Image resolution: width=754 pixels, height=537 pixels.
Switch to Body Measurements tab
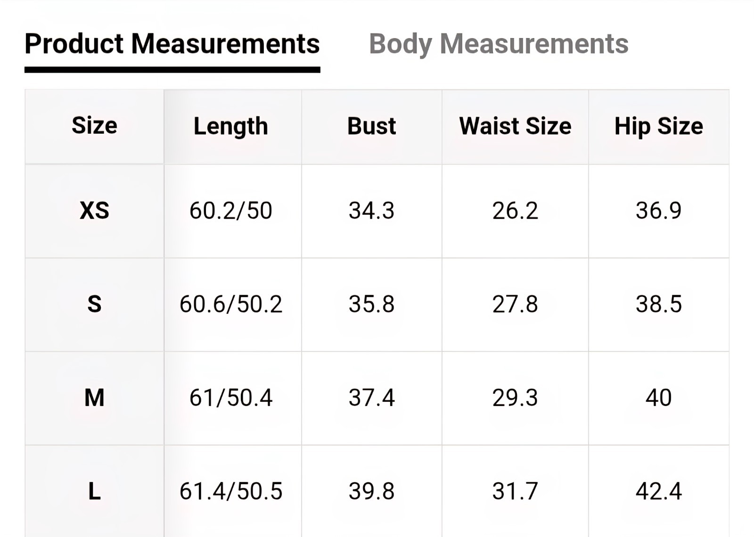(499, 45)
